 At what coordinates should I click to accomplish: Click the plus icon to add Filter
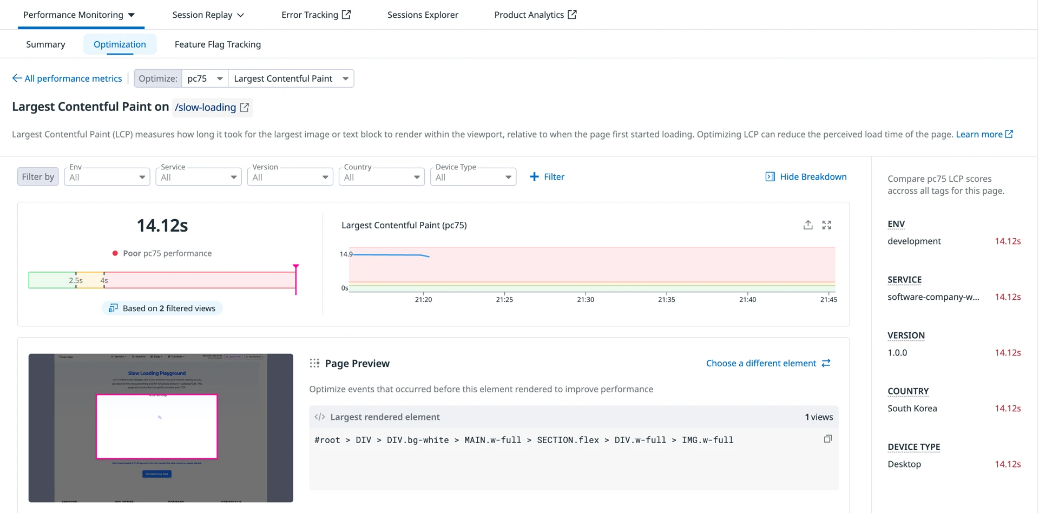pyautogui.click(x=534, y=177)
